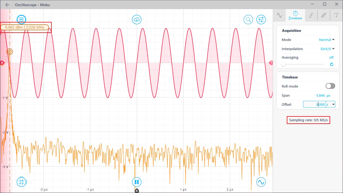This screenshot has height=193, width=343.
Task: Open the sliders settings icon
Action: click(261, 19)
